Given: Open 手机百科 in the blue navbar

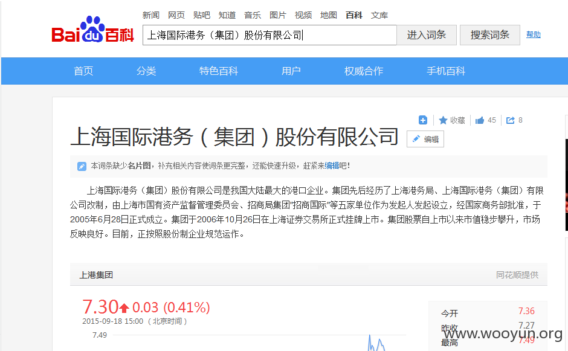Looking at the screenshot, I should pos(446,71).
